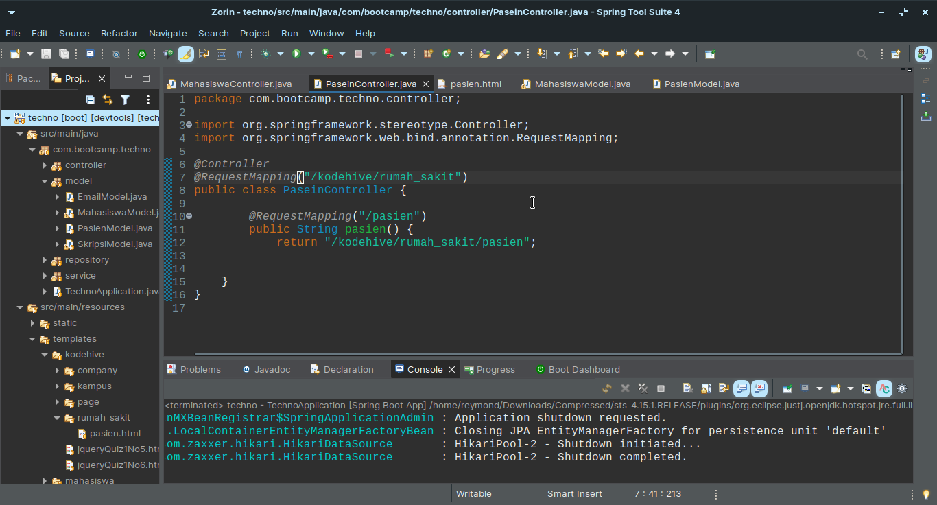
Task: Switch to the pasien.html tab
Action: click(476, 84)
